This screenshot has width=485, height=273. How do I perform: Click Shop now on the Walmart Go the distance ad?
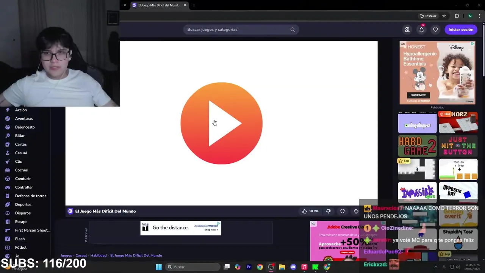pyautogui.click(x=211, y=230)
